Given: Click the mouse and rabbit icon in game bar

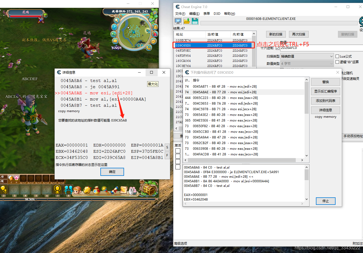Looking at the screenshot, I should coord(133,191).
